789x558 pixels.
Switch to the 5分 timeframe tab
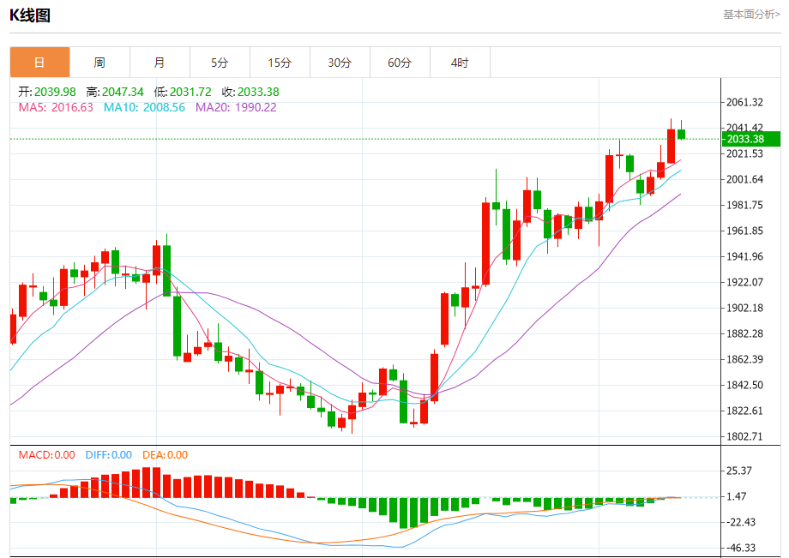click(220, 63)
